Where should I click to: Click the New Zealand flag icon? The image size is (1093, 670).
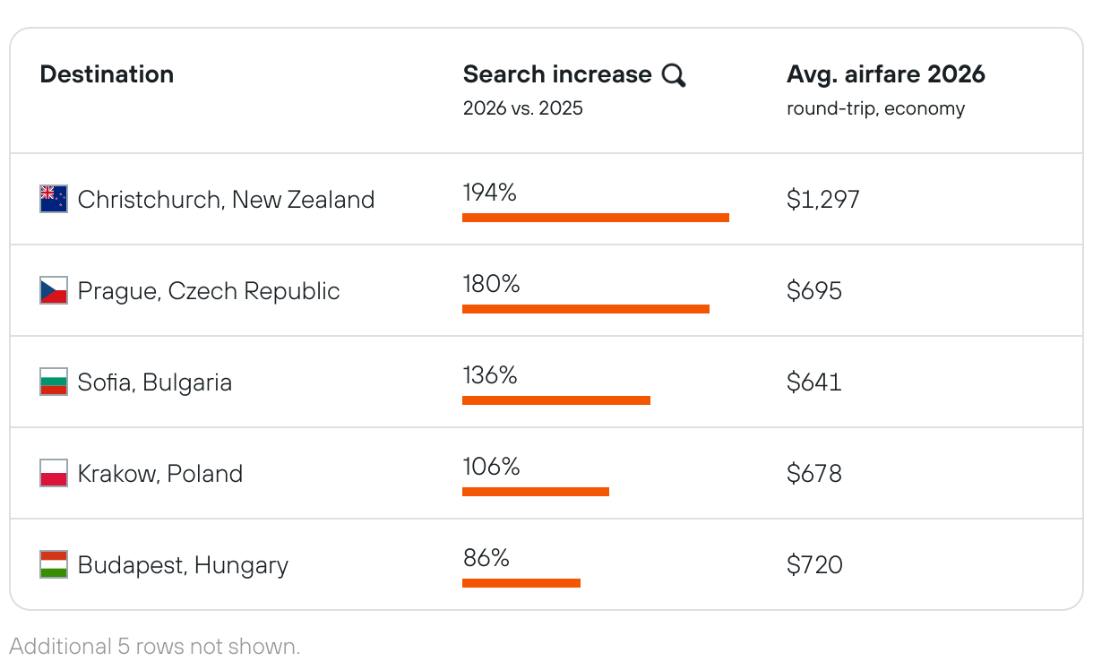54,199
